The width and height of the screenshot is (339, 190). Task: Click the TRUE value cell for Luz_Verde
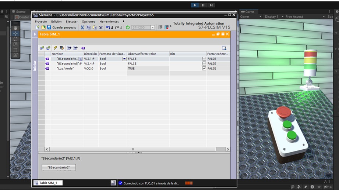148,69
